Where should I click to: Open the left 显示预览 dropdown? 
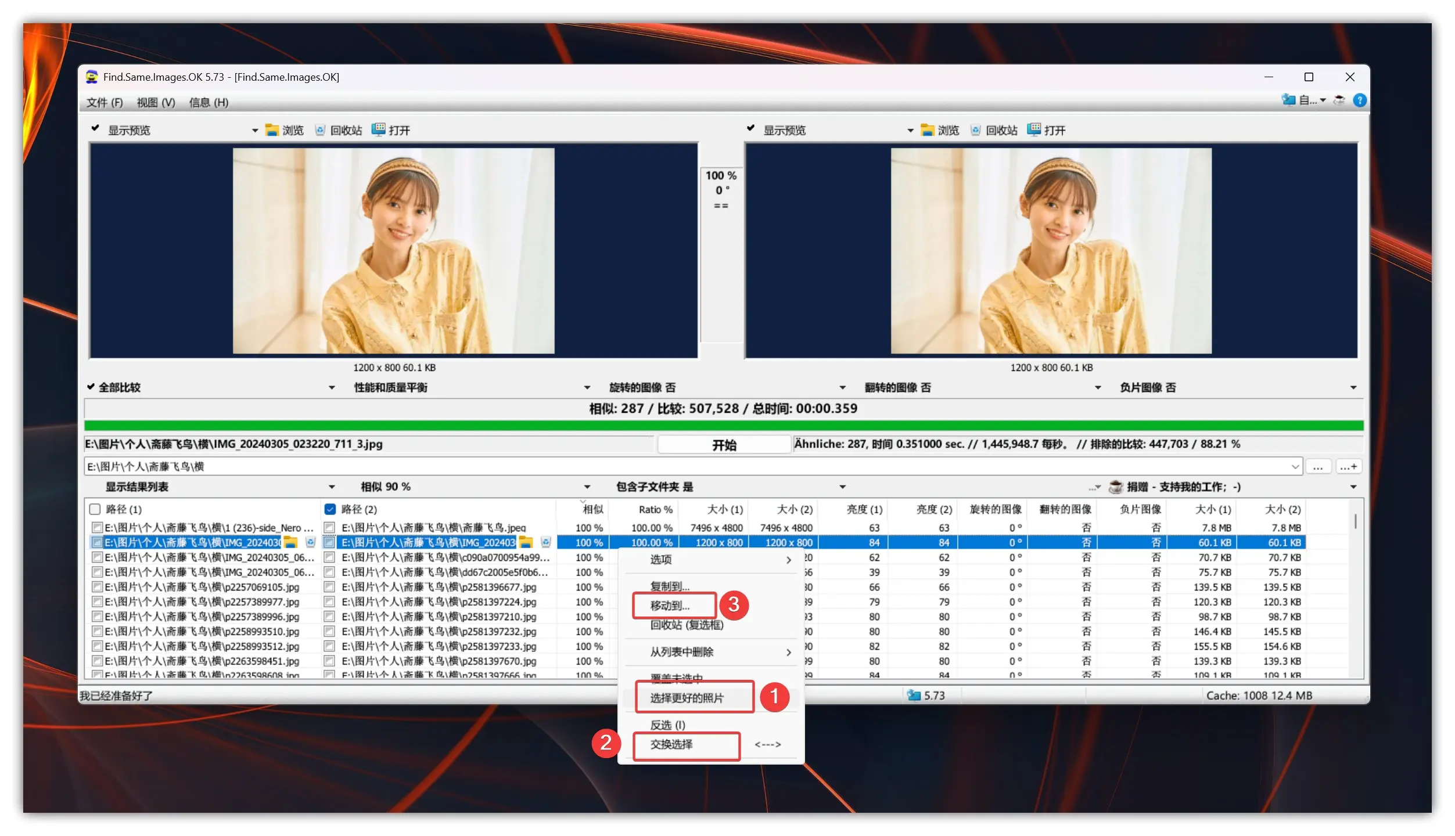coord(255,131)
